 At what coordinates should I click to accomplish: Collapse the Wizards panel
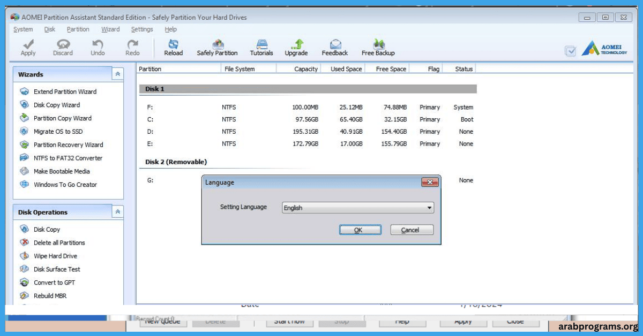coord(118,74)
